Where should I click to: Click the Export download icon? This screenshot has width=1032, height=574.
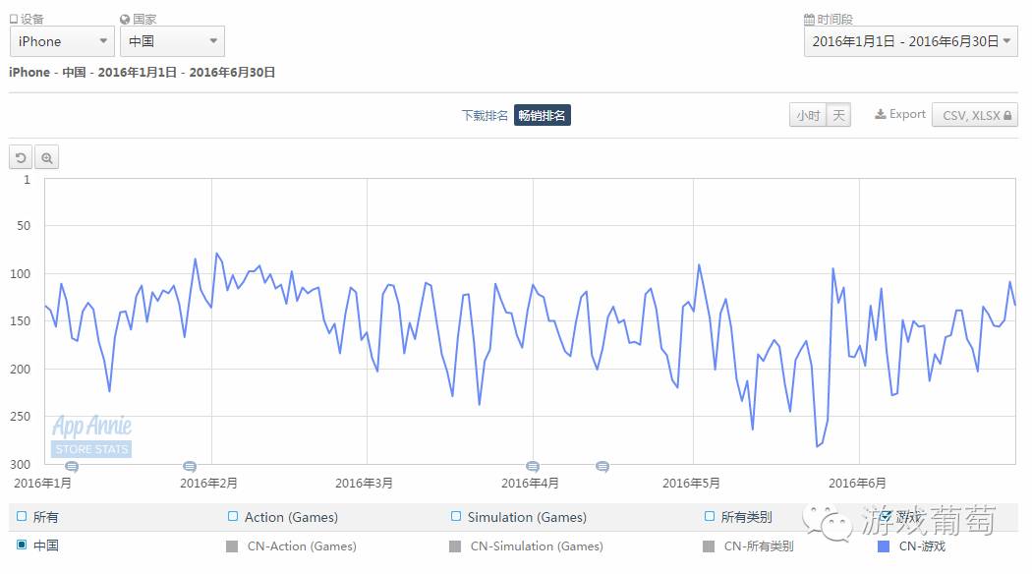(x=879, y=114)
